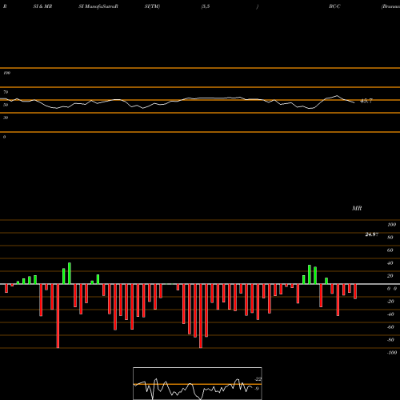Click the 'SI(TM)' header label
The image size is (400, 400).
click(x=152, y=6)
